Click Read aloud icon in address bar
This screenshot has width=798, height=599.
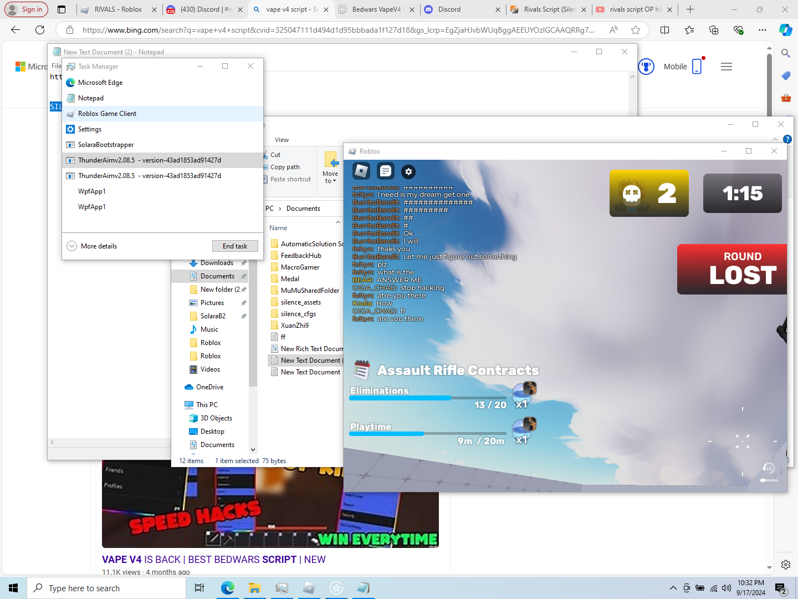tap(613, 30)
